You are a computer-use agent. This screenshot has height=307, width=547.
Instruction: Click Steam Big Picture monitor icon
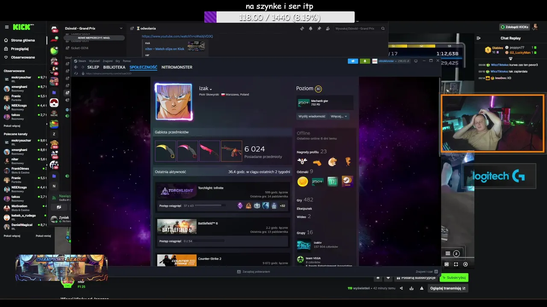point(416,61)
